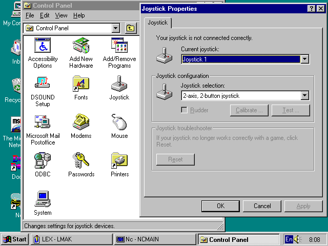
Task: Select the Joystick tab
Action: [x=159, y=23]
